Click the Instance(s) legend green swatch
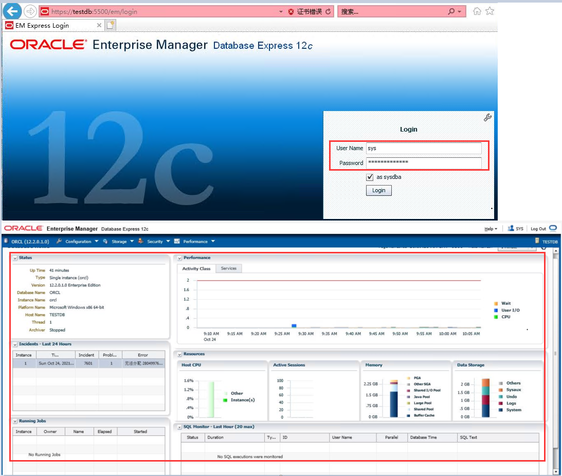The image size is (562, 476). tap(225, 400)
